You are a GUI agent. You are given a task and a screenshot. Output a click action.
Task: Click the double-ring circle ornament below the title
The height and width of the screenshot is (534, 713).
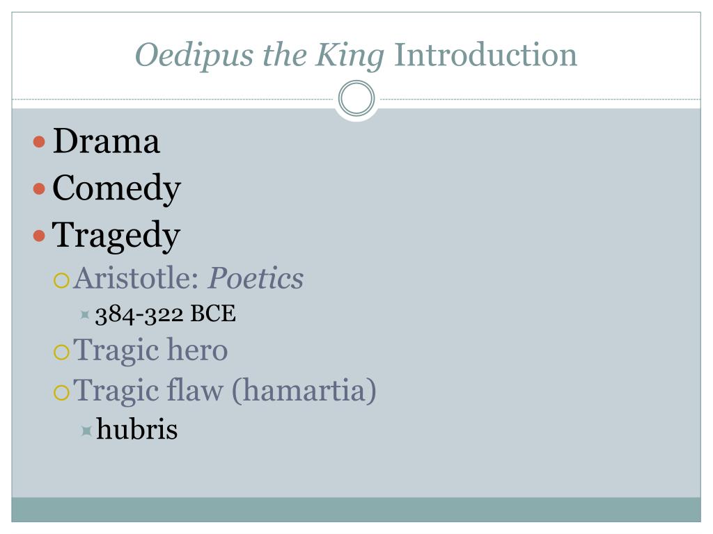(356, 98)
